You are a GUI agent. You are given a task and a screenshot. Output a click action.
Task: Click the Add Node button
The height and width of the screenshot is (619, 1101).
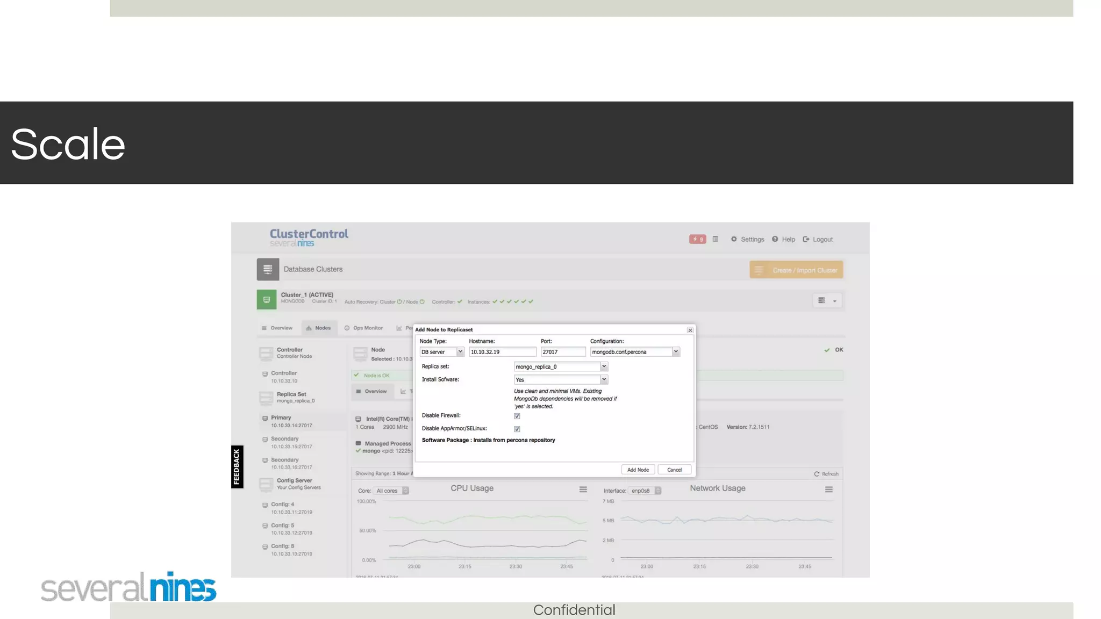(x=638, y=470)
